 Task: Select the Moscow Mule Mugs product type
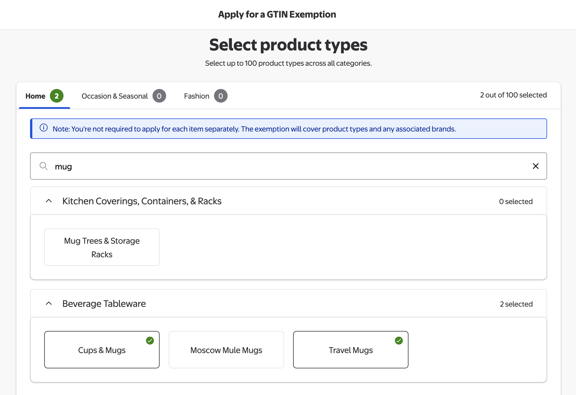tap(226, 350)
